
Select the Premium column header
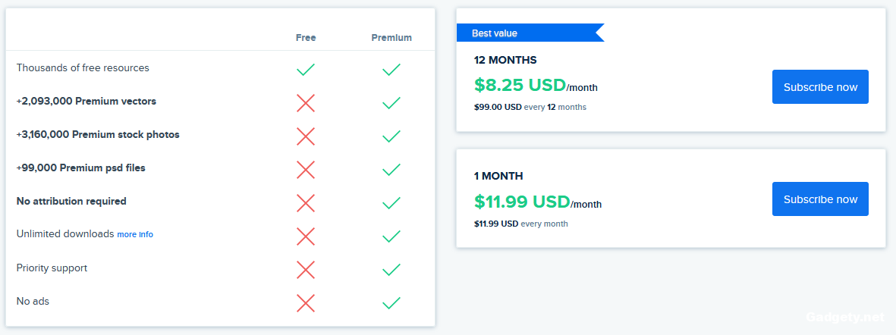(x=391, y=38)
